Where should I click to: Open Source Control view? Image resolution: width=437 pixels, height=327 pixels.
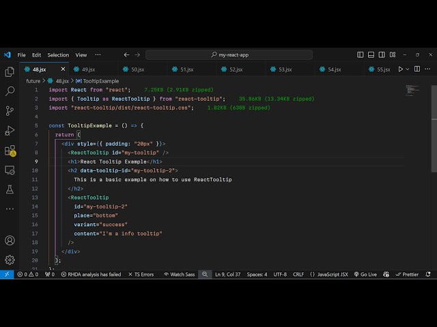pyautogui.click(x=10, y=110)
